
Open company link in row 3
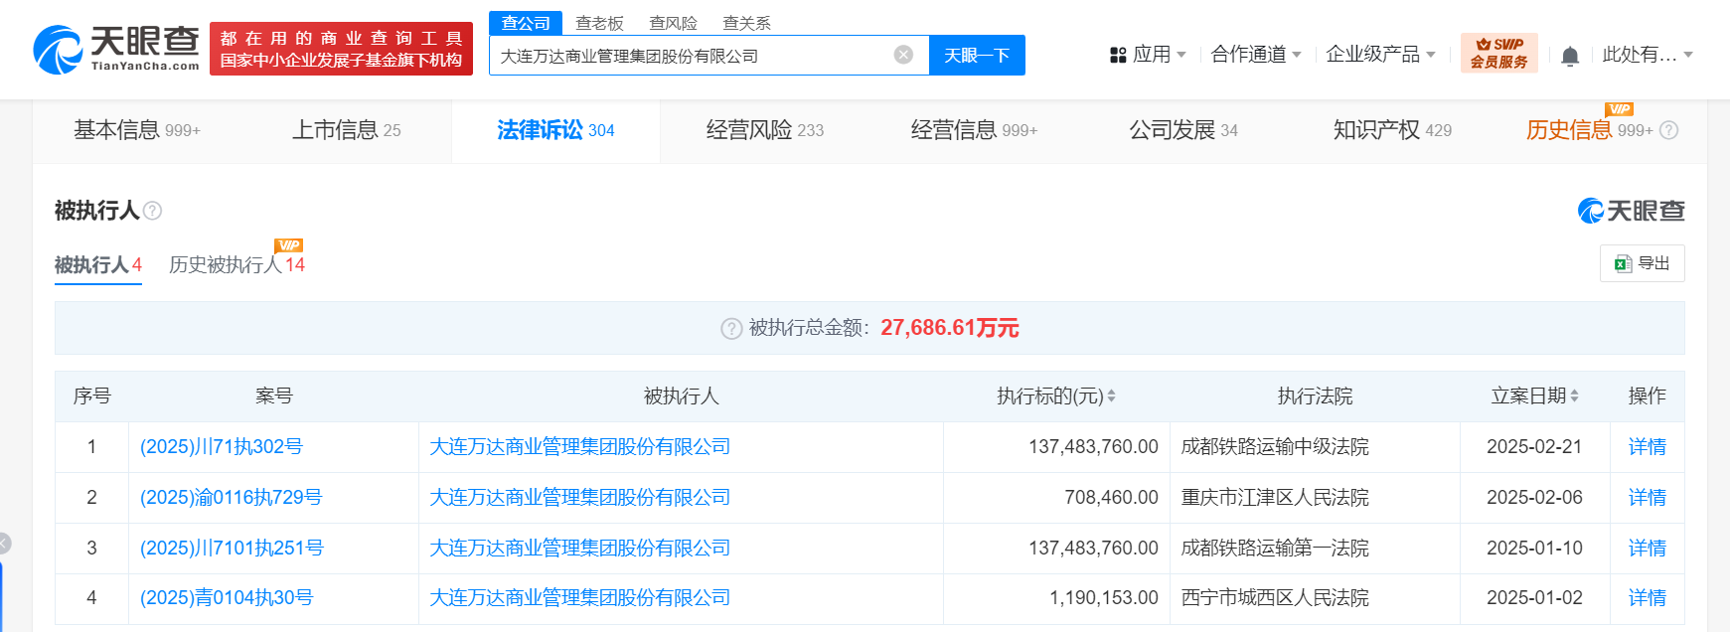580,549
